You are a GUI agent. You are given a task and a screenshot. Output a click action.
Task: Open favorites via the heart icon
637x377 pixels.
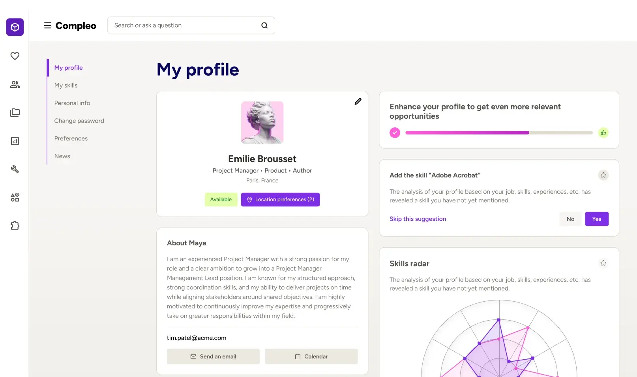pyautogui.click(x=15, y=56)
